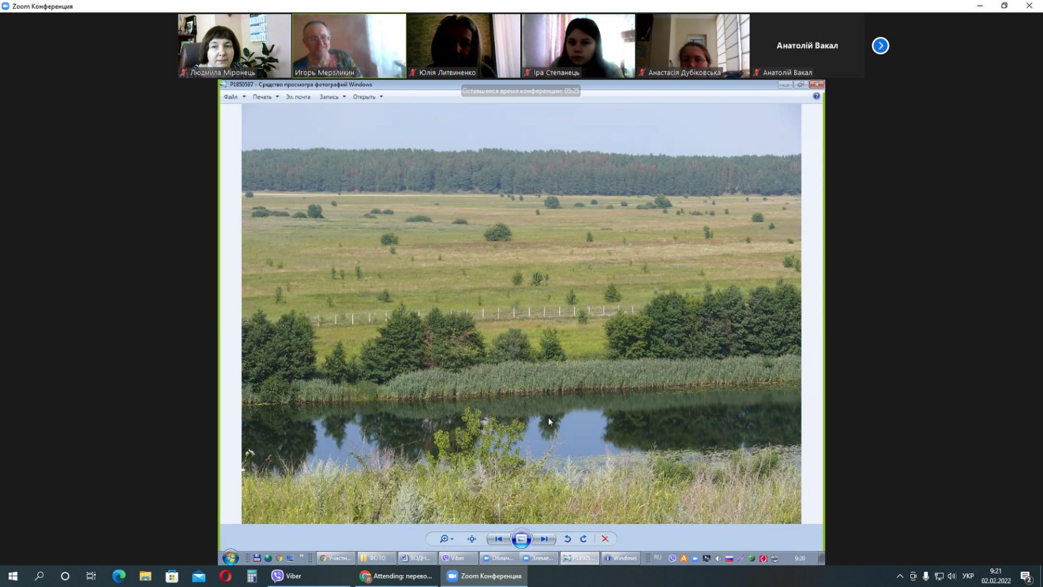Rotate photo counterclockwise
Viewport: 1043px width, 587px height.
tap(568, 539)
